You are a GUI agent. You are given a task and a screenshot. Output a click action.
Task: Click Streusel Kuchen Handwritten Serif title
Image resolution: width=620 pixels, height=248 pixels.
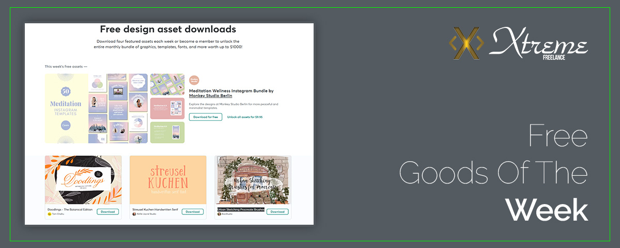pos(154,210)
